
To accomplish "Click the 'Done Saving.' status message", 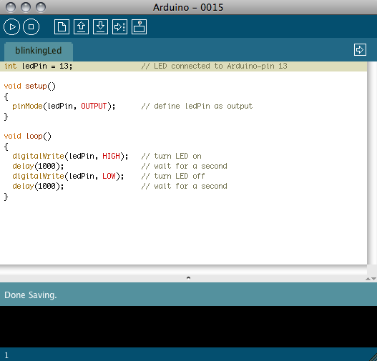I will click(30, 295).
